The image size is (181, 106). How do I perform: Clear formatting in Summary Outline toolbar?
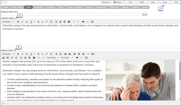pos(51,22)
